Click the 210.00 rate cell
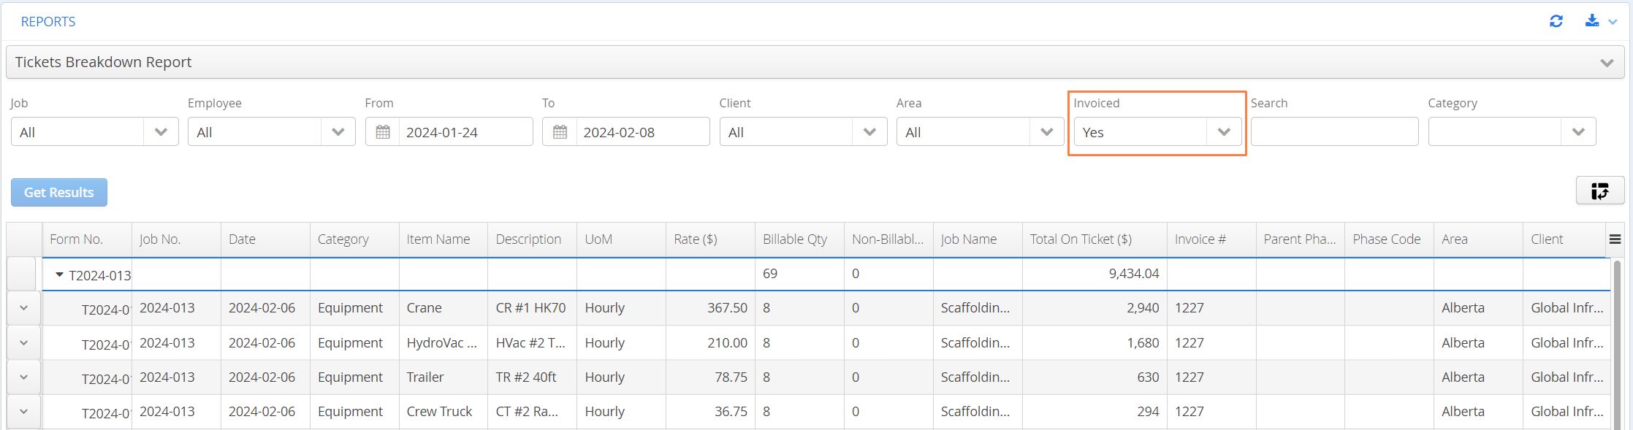 click(x=710, y=342)
